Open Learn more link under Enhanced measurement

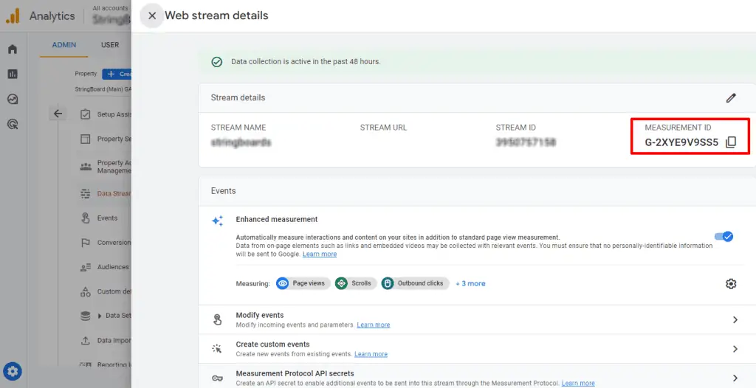tap(319, 254)
